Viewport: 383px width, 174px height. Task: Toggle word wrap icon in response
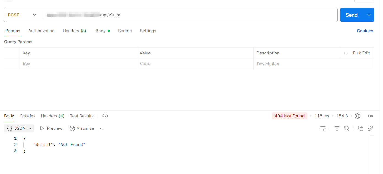tap(323, 128)
